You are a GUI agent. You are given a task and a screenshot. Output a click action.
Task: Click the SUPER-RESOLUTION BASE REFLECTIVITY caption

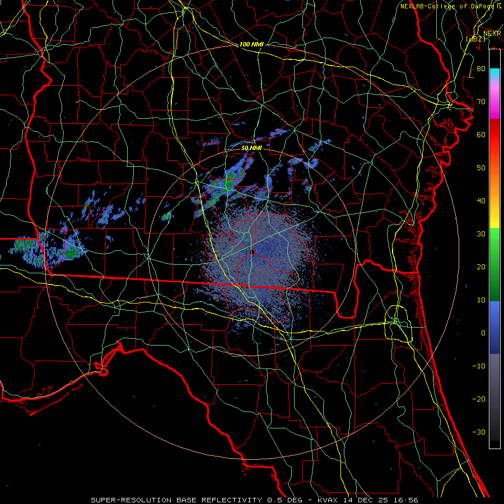pyautogui.click(x=177, y=500)
